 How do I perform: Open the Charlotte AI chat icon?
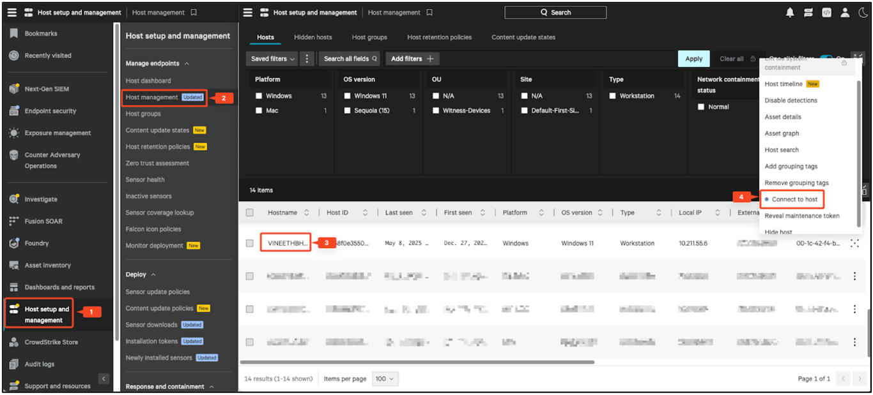pyautogui.click(x=808, y=12)
